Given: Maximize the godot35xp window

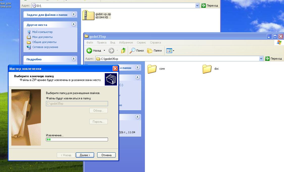Looking at the screenshot, I should point(275,36).
